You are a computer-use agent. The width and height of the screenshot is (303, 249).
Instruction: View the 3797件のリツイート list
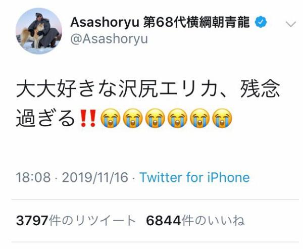coord(76,221)
